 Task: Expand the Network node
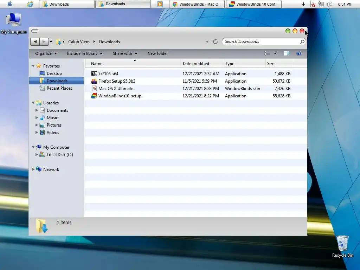click(x=33, y=169)
